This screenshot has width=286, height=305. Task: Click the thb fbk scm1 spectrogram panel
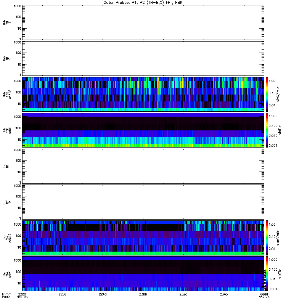coord(143,130)
